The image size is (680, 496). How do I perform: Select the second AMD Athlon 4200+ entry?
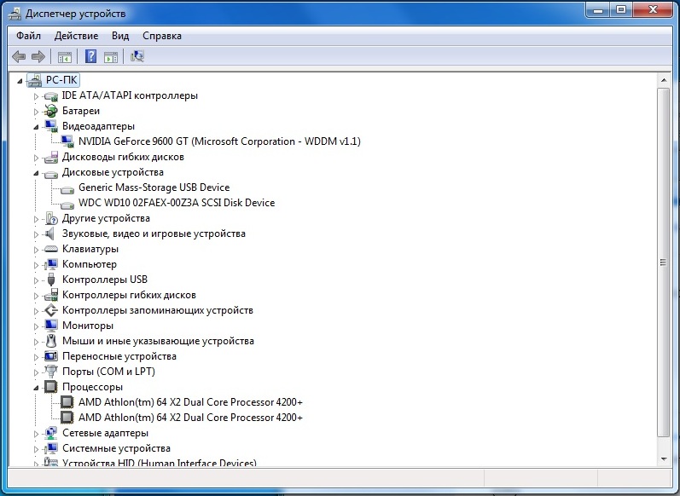click(x=190, y=417)
